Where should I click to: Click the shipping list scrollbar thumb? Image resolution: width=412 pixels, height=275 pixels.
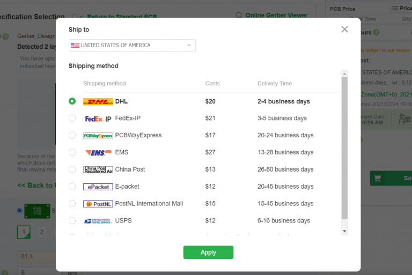coord(344,148)
